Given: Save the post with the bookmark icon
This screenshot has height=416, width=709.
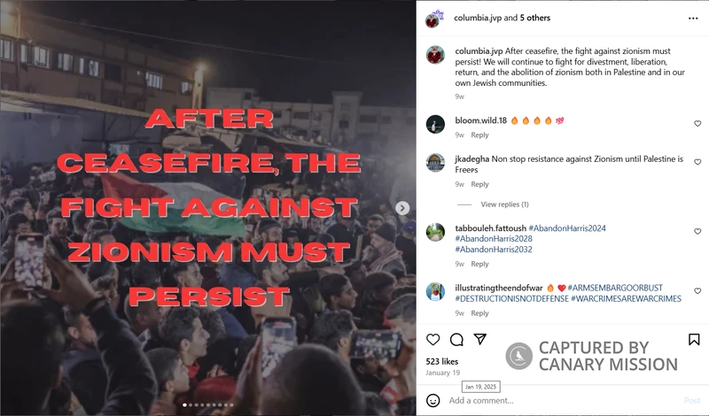Looking at the screenshot, I should pos(694,339).
